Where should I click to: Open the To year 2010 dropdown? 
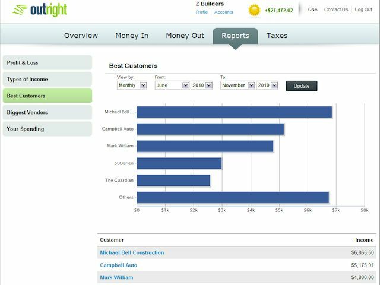(x=267, y=85)
